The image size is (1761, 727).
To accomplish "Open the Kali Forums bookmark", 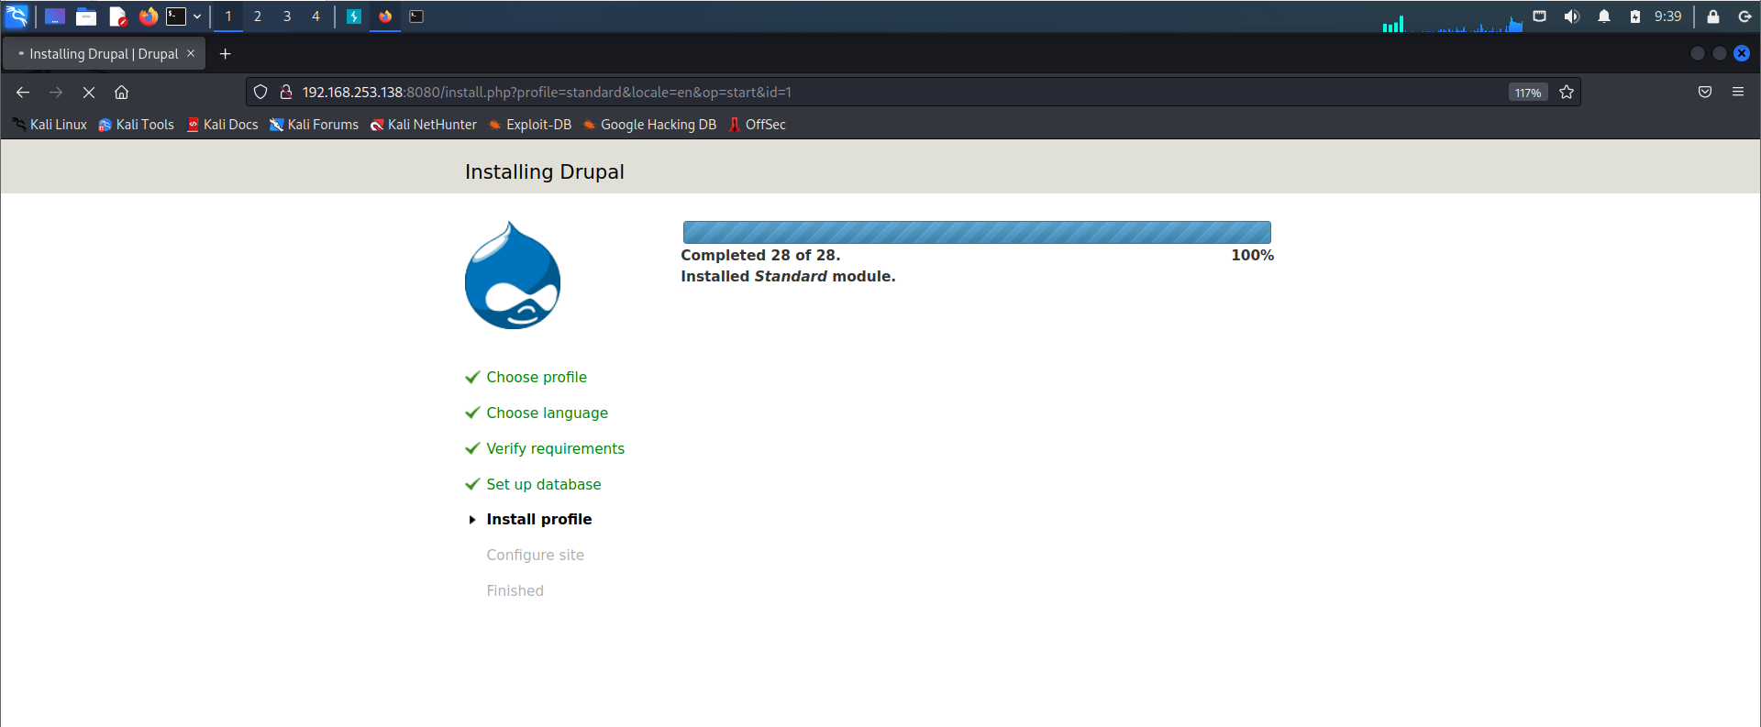I will [314, 125].
